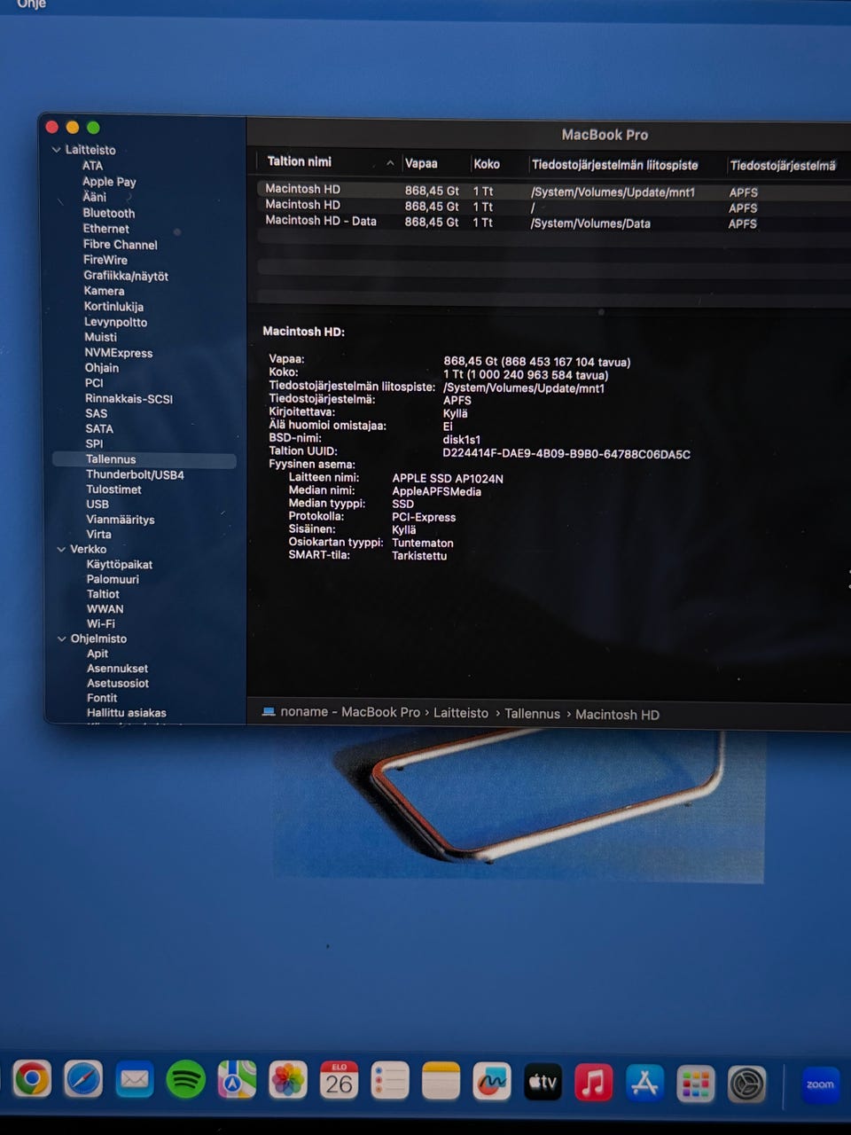Click noname - MacBook Pro in path bar

tap(350, 712)
